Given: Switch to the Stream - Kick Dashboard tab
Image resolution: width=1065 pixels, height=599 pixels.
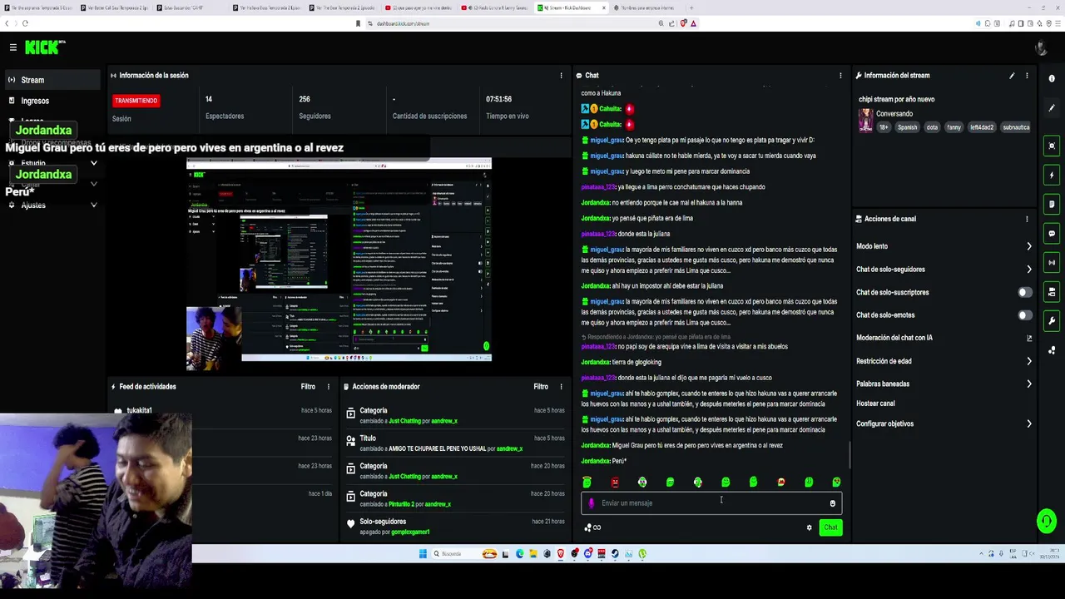Looking at the screenshot, I should click(x=572, y=8).
